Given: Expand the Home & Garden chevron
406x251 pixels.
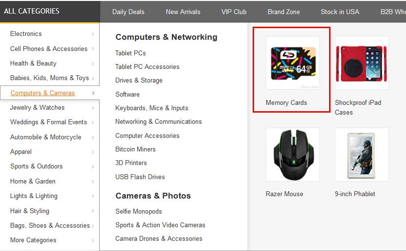Looking at the screenshot, I should [93, 182].
